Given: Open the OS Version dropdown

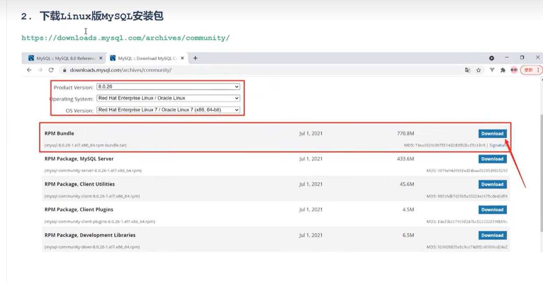Looking at the screenshot, I should pos(168,110).
